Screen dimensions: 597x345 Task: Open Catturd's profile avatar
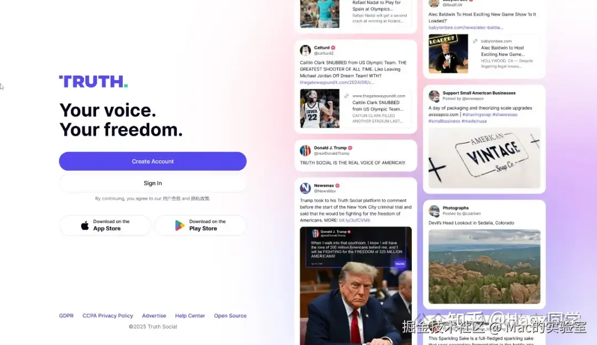305,50
